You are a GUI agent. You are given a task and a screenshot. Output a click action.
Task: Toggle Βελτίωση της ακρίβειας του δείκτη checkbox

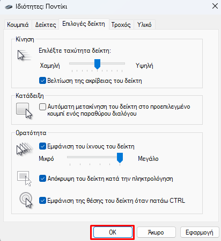click(x=42, y=81)
